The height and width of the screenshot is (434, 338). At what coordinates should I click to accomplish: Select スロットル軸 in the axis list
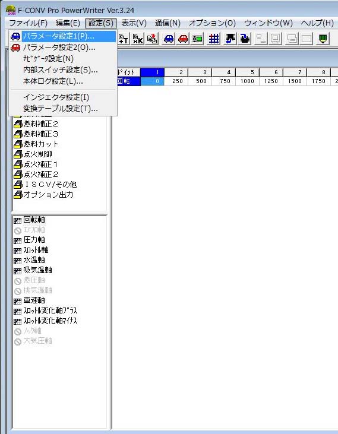(x=31, y=250)
